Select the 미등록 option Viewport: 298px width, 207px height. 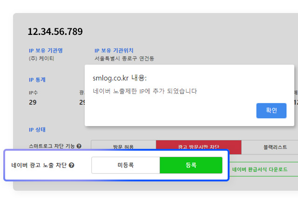[x=126, y=165]
